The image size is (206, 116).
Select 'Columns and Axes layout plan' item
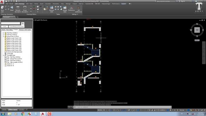point(14,52)
